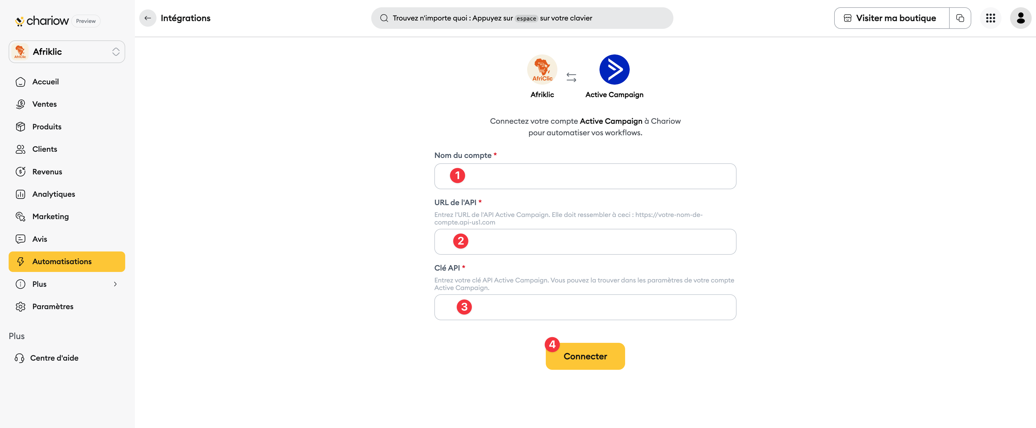Click the Connecter button
The image size is (1036, 428).
coord(585,357)
